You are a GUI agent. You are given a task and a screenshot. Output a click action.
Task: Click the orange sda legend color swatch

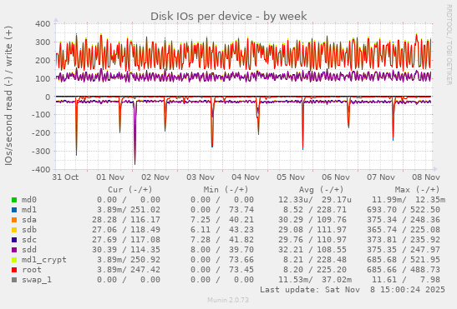(14, 220)
